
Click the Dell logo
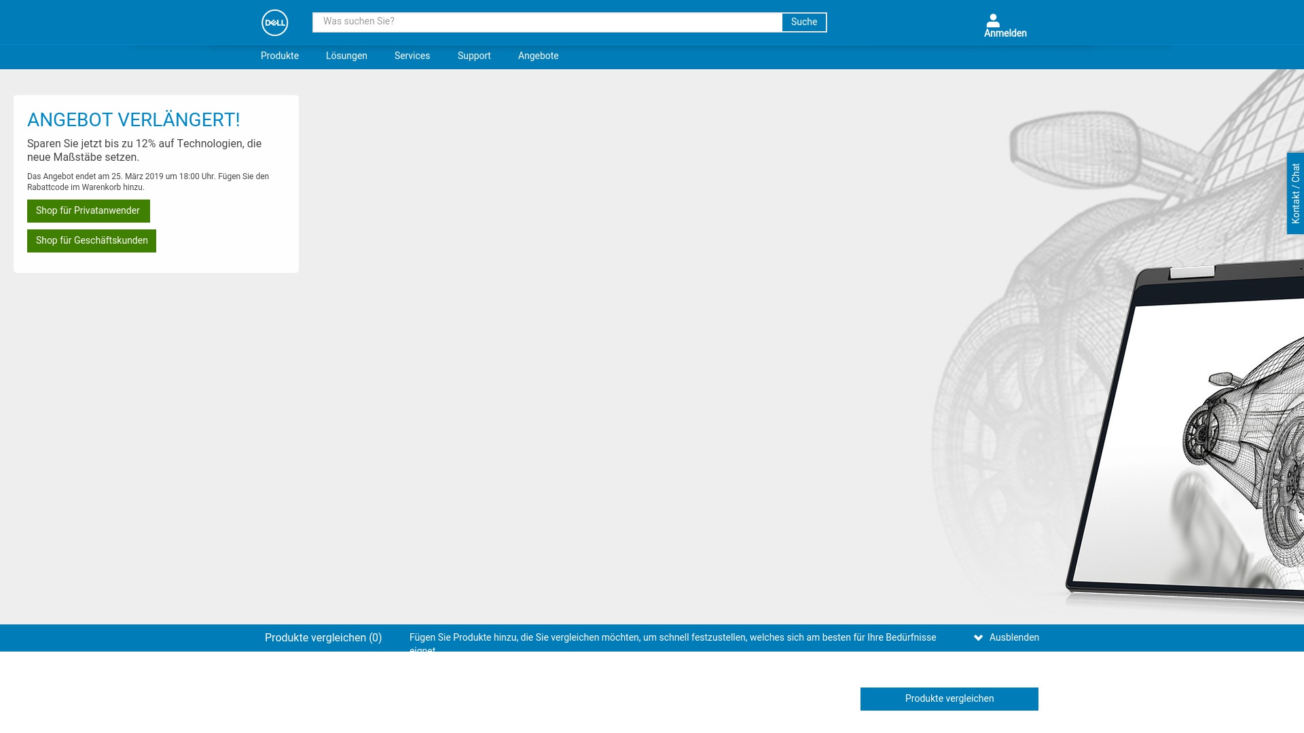(x=274, y=22)
